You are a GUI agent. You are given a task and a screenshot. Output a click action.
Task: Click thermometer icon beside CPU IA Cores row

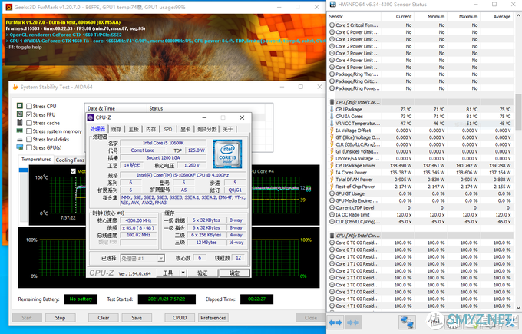click(x=332, y=116)
